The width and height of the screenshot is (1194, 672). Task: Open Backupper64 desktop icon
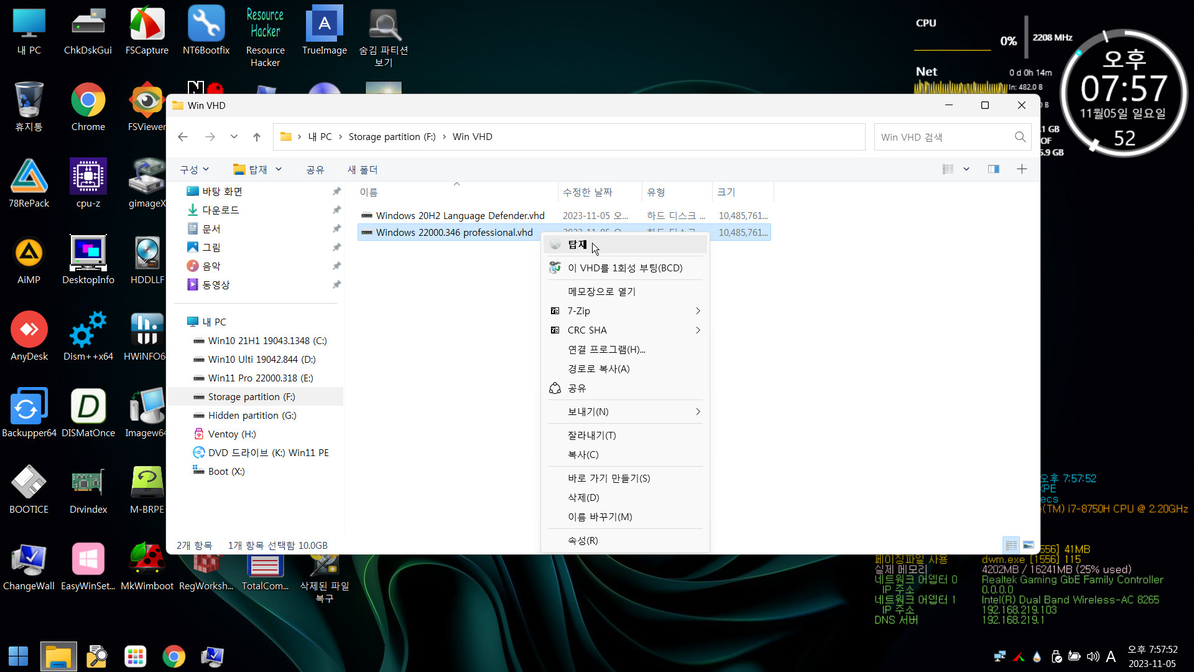pos(29,413)
